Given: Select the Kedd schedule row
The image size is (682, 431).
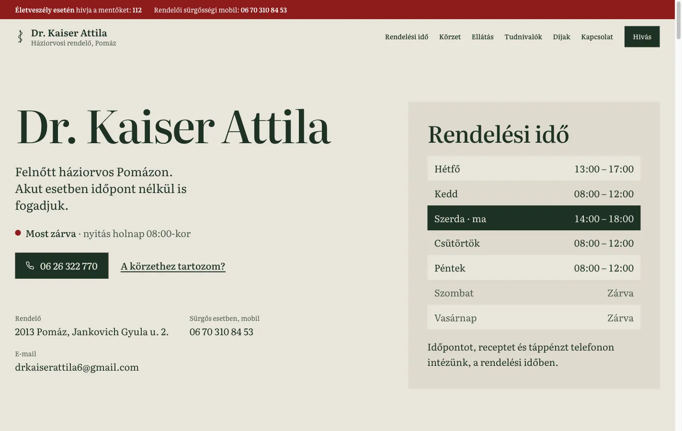Looking at the screenshot, I should (534, 193).
